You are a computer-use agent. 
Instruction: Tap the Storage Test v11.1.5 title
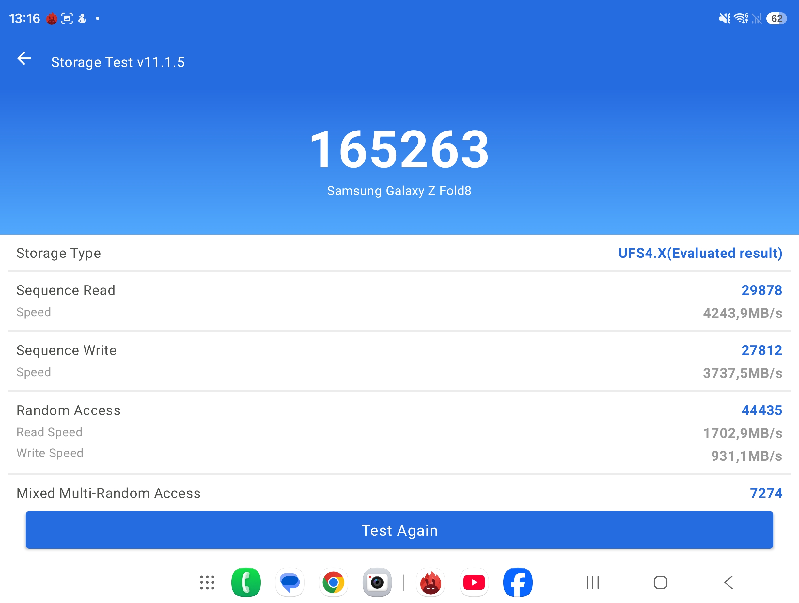[118, 62]
